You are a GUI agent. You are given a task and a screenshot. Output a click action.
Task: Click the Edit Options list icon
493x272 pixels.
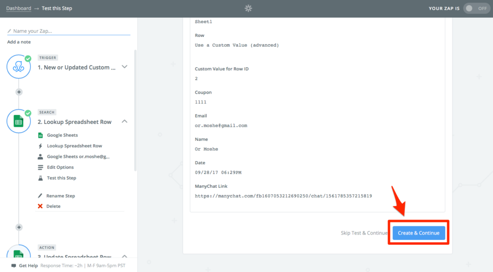coord(40,167)
